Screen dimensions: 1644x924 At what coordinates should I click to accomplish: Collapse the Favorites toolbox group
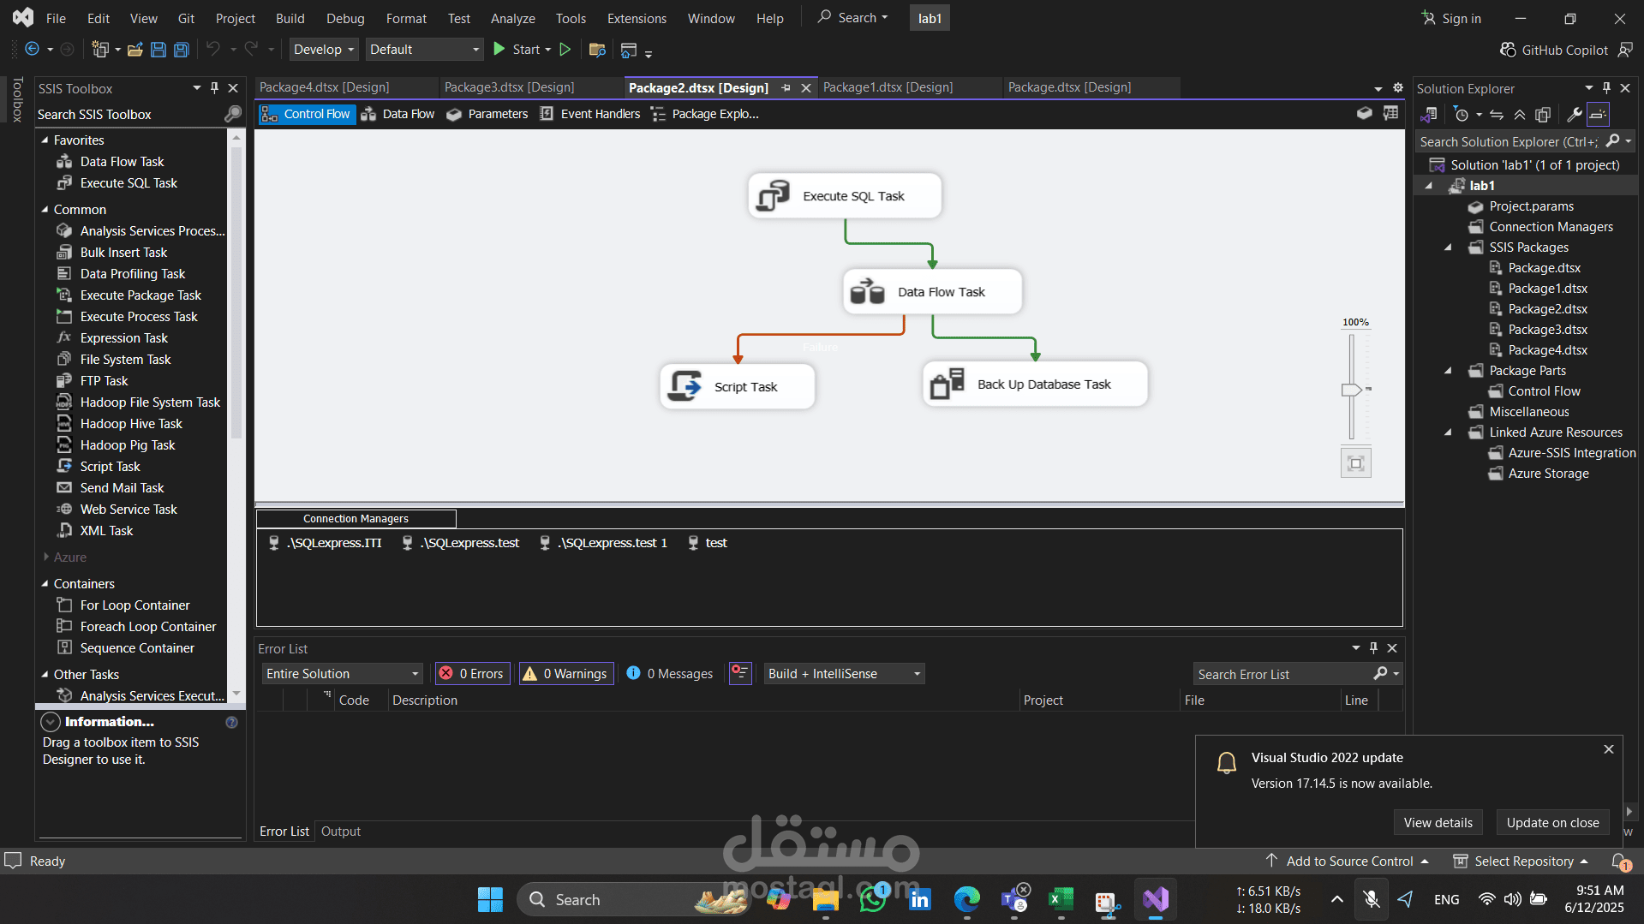click(x=45, y=140)
